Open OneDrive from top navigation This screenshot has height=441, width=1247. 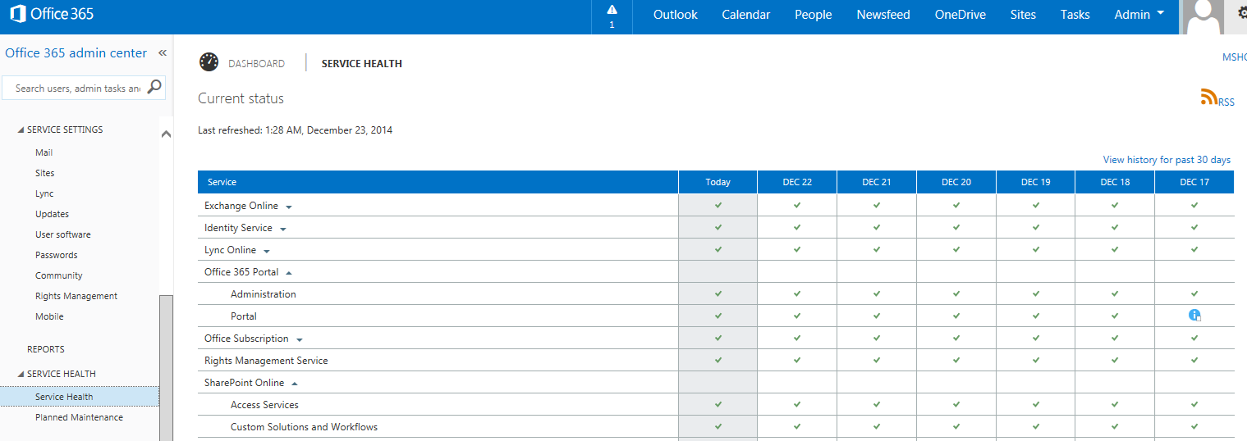(960, 14)
